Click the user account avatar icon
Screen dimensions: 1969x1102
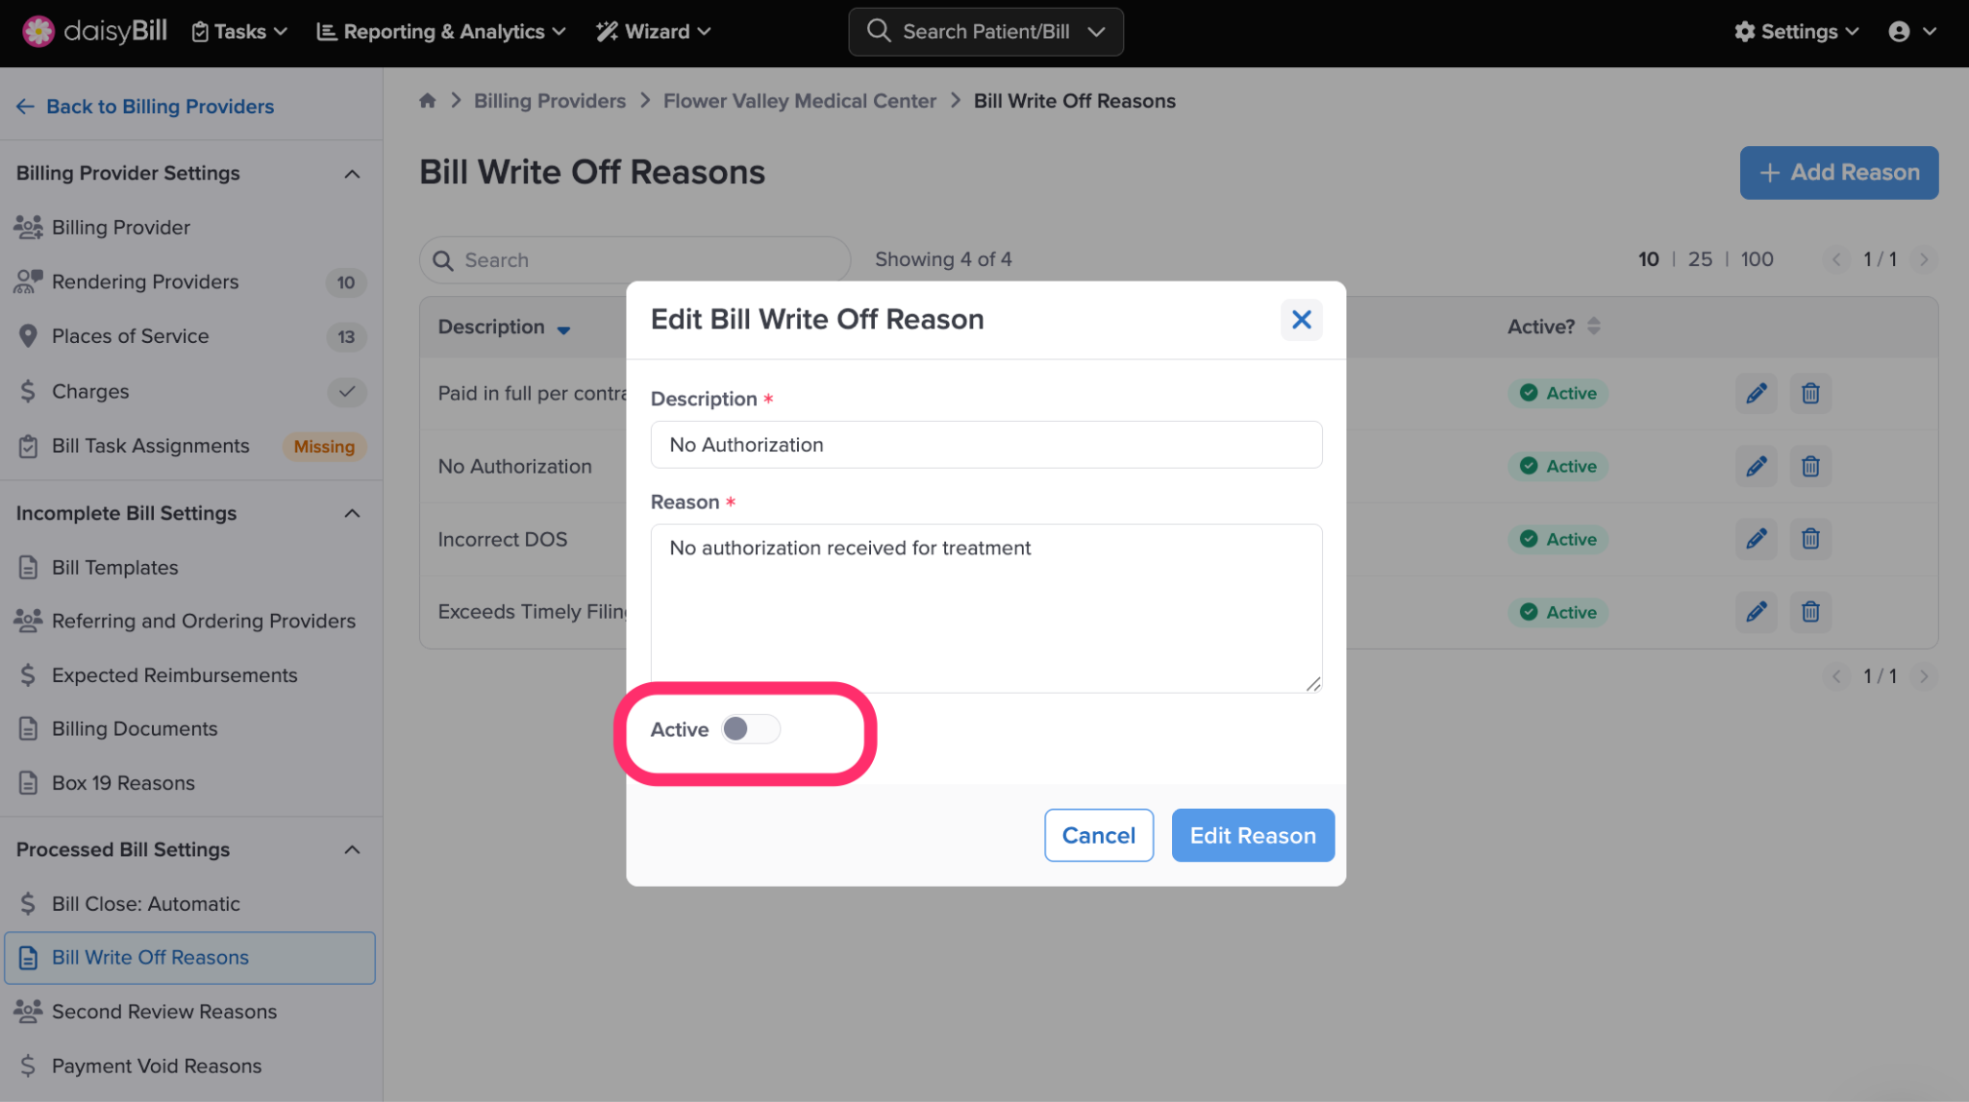(1899, 32)
